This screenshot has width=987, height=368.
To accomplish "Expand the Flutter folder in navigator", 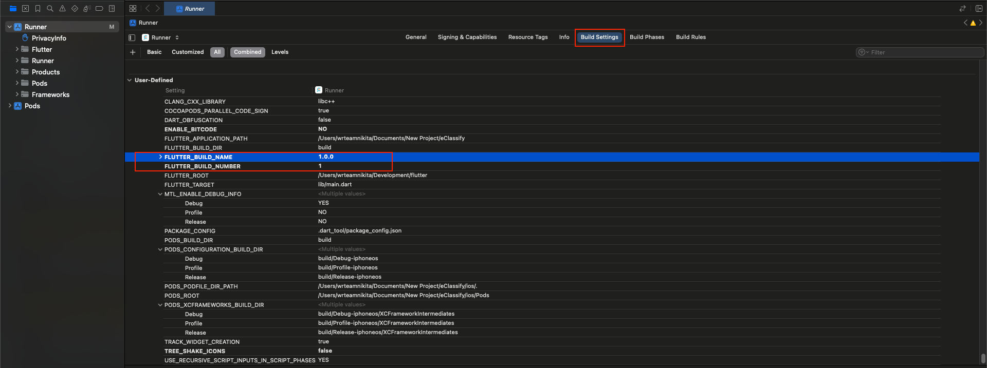I will [x=17, y=49].
